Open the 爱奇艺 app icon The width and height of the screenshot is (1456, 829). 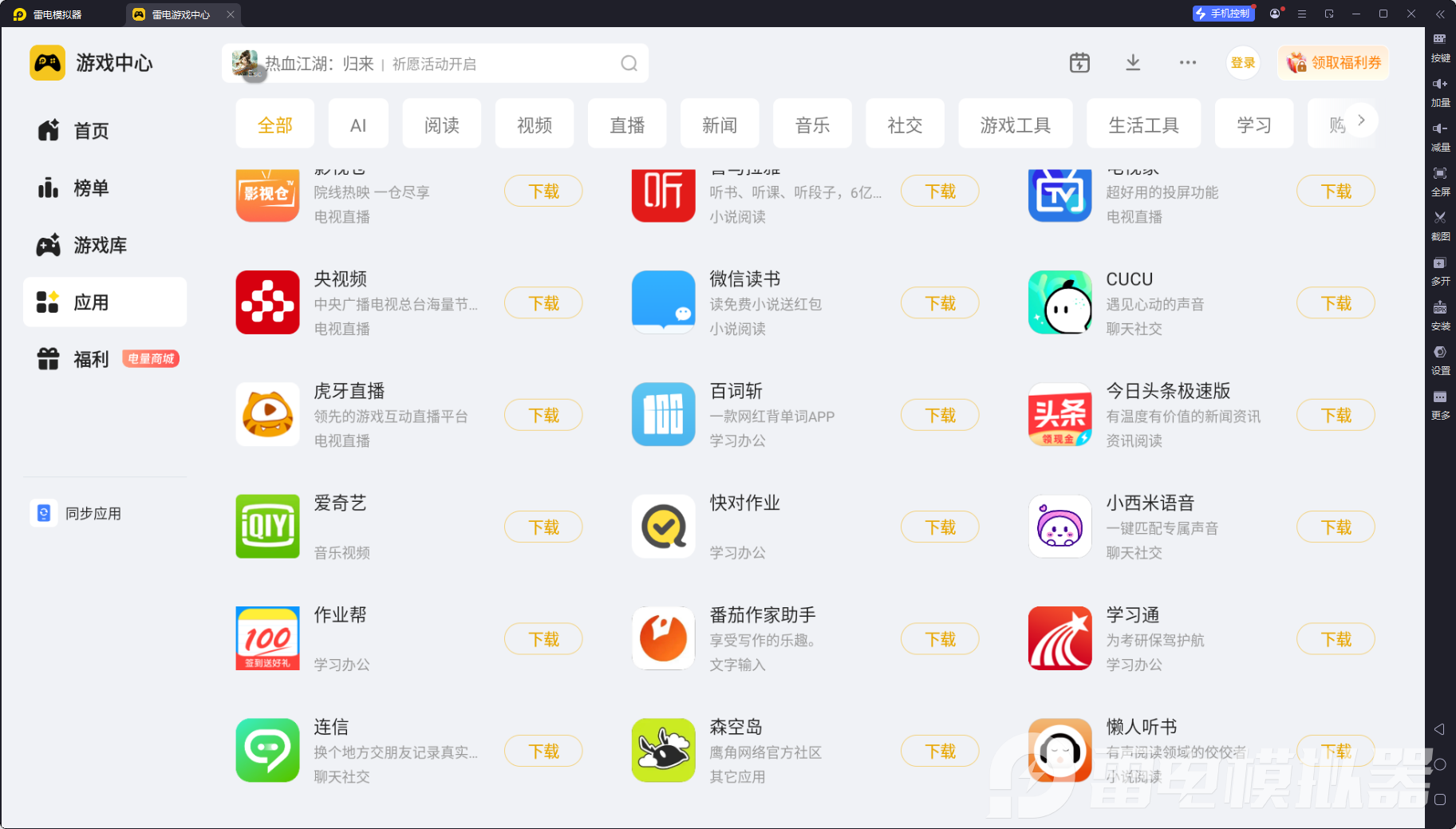(x=267, y=527)
